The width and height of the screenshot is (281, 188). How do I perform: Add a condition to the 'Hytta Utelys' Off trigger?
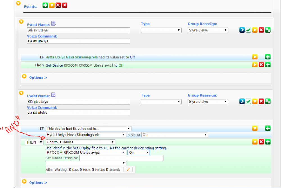[268, 57]
